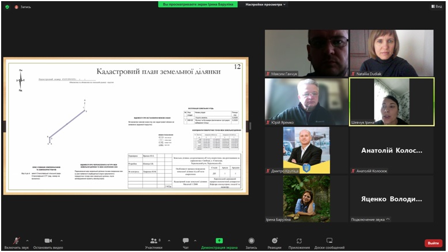The height and width of the screenshot is (252, 448).
Task: Select Анатолій Колосюк participant tile
Action: tap(392, 150)
